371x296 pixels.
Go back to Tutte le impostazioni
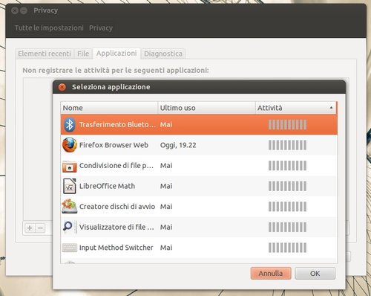[49, 28]
